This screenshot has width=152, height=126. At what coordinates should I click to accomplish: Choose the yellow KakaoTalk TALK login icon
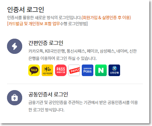click(34, 70)
